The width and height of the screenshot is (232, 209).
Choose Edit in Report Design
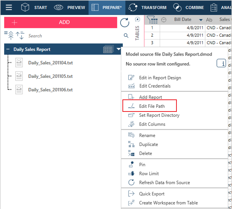159,77
